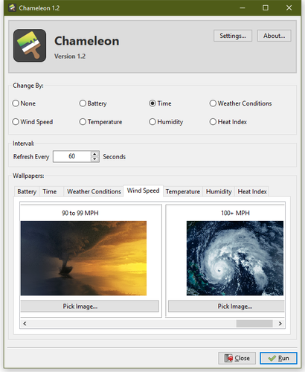Screen dimensions: 305x372
Task: Open the Settings dialog
Action: pyautogui.click(x=233, y=36)
